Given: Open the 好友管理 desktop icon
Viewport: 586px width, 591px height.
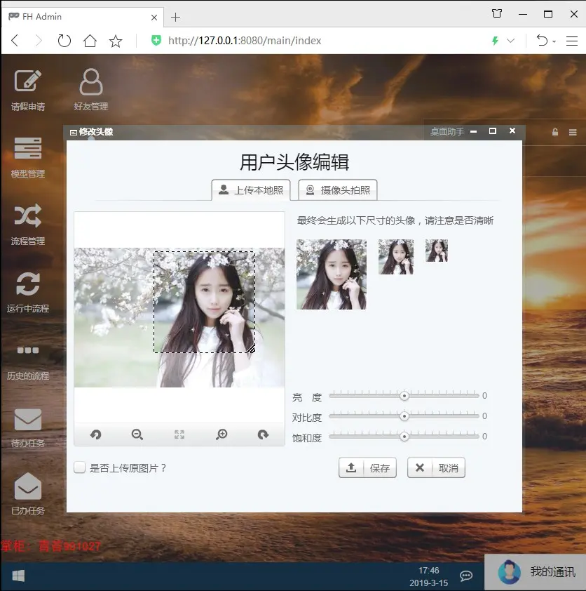Looking at the screenshot, I should click(x=90, y=90).
